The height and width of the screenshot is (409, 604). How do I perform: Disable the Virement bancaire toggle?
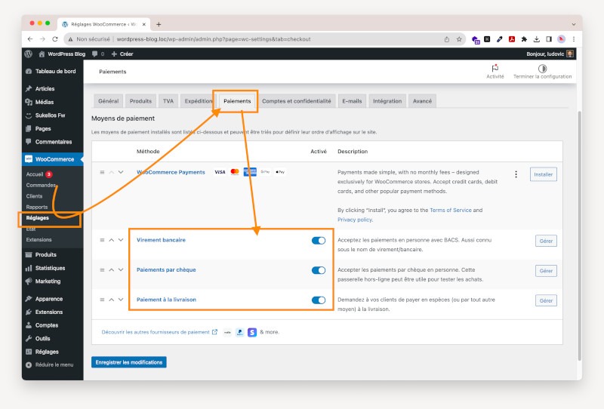pyautogui.click(x=318, y=241)
